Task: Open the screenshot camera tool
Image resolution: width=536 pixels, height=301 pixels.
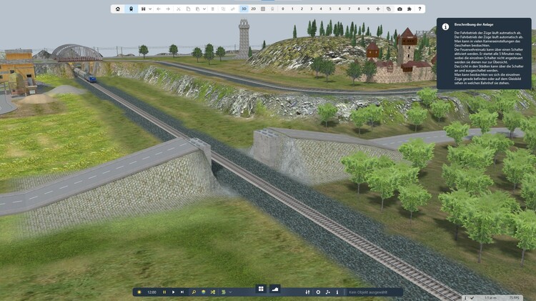Action: coord(399,9)
